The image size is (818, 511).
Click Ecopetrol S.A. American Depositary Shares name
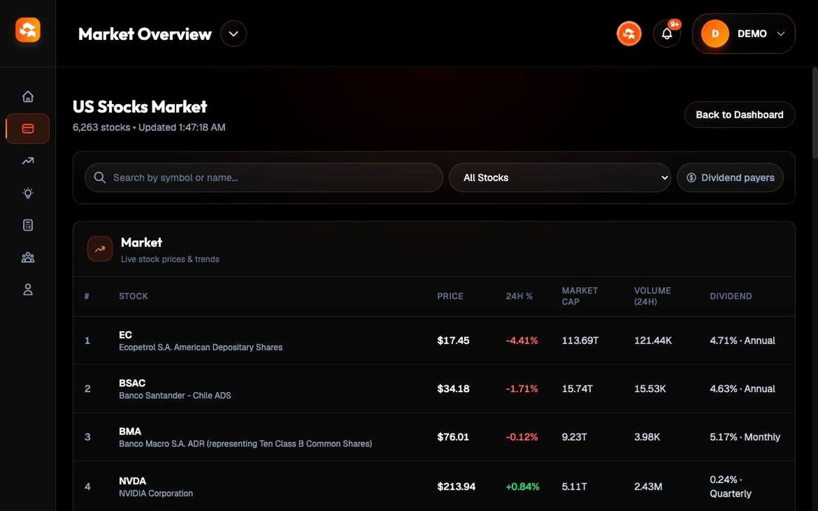(x=201, y=347)
